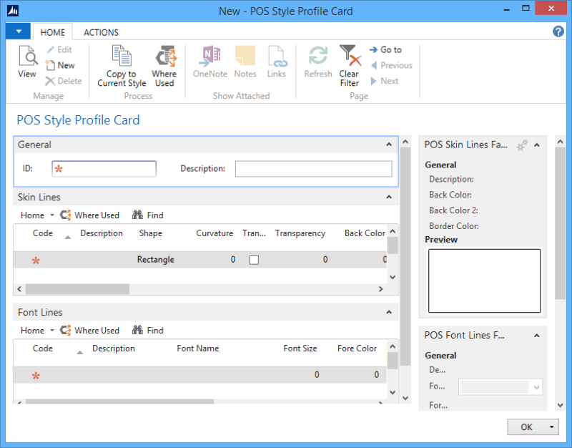Open the OK button dropdown arrow

[551, 427]
